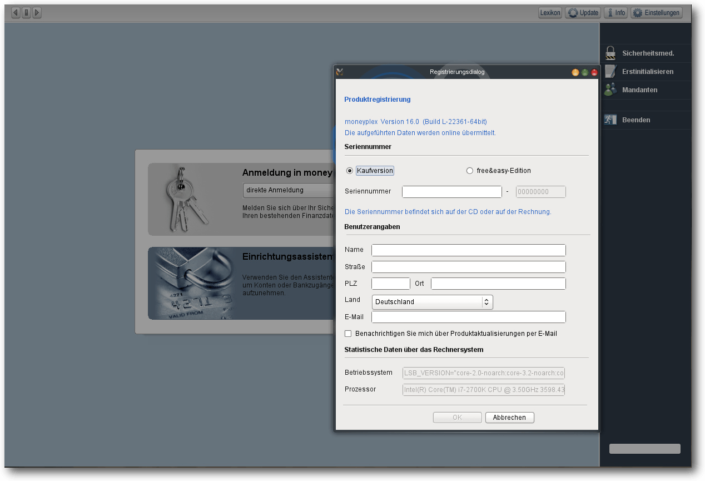Image resolution: width=705 pixels, height=481 pixels.
Task: Click the forward arrow navigation icon
Action: [37, 12]
